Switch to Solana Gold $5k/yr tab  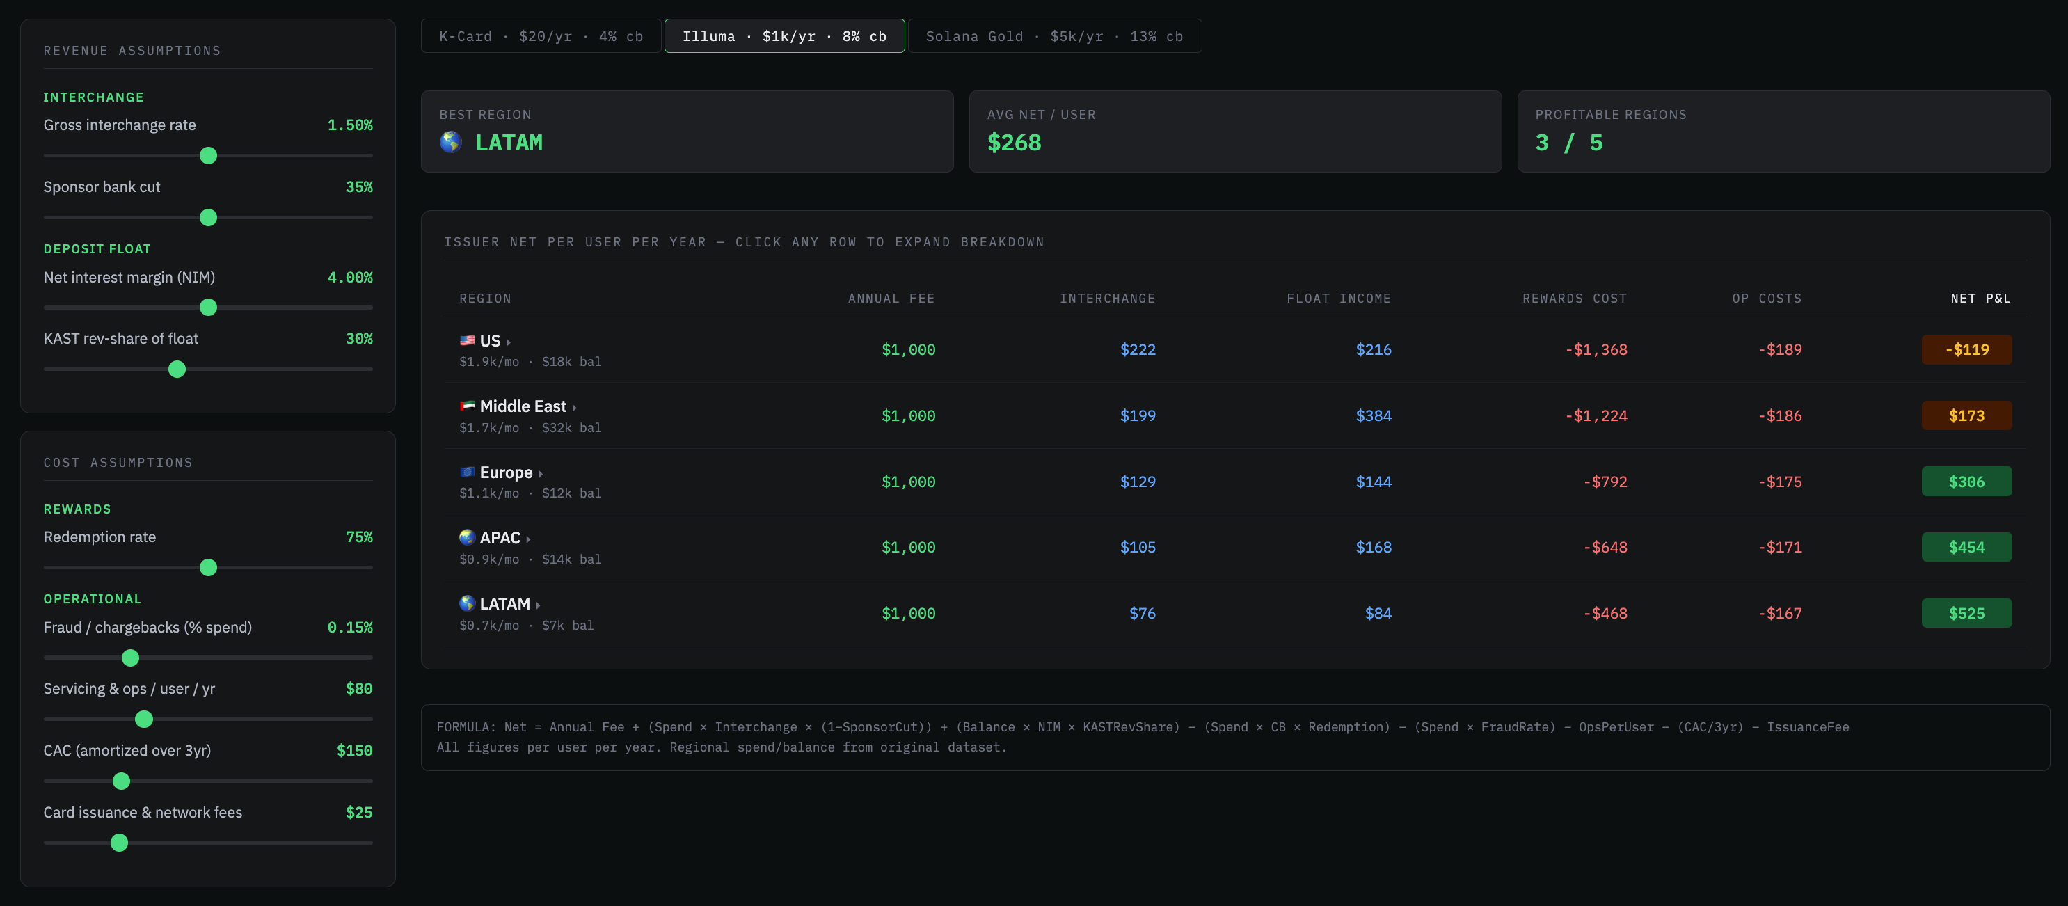[1054, 36]
